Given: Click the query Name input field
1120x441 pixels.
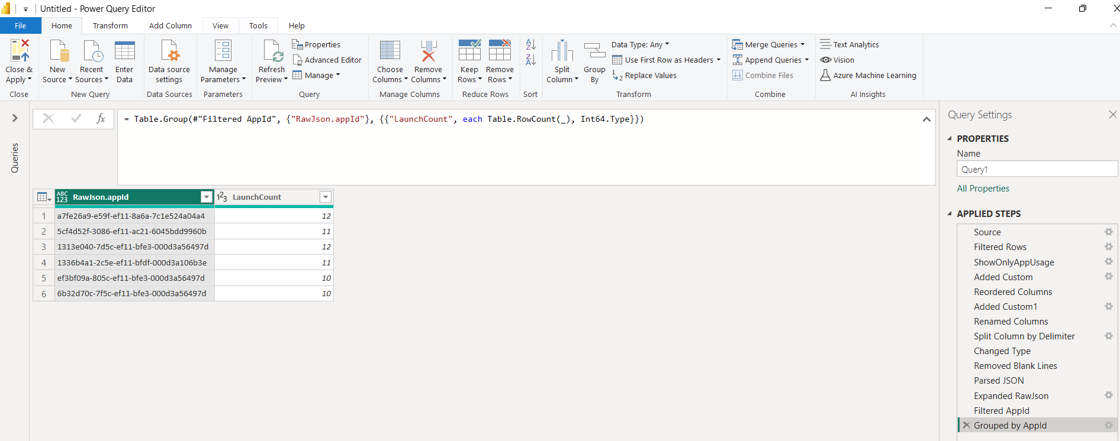Looking at the screenshot, I should 1036,170.
